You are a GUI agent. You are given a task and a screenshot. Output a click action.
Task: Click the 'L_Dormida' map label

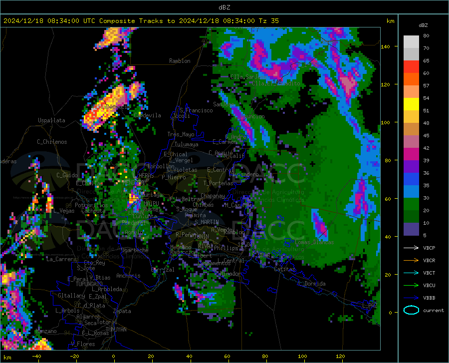(x=312, y=284)
